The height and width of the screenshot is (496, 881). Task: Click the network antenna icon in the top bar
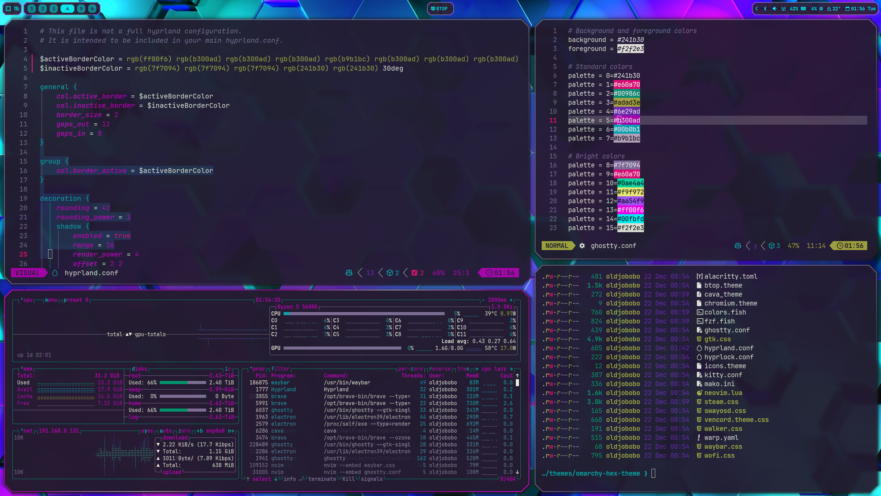(x=784, y=9)
